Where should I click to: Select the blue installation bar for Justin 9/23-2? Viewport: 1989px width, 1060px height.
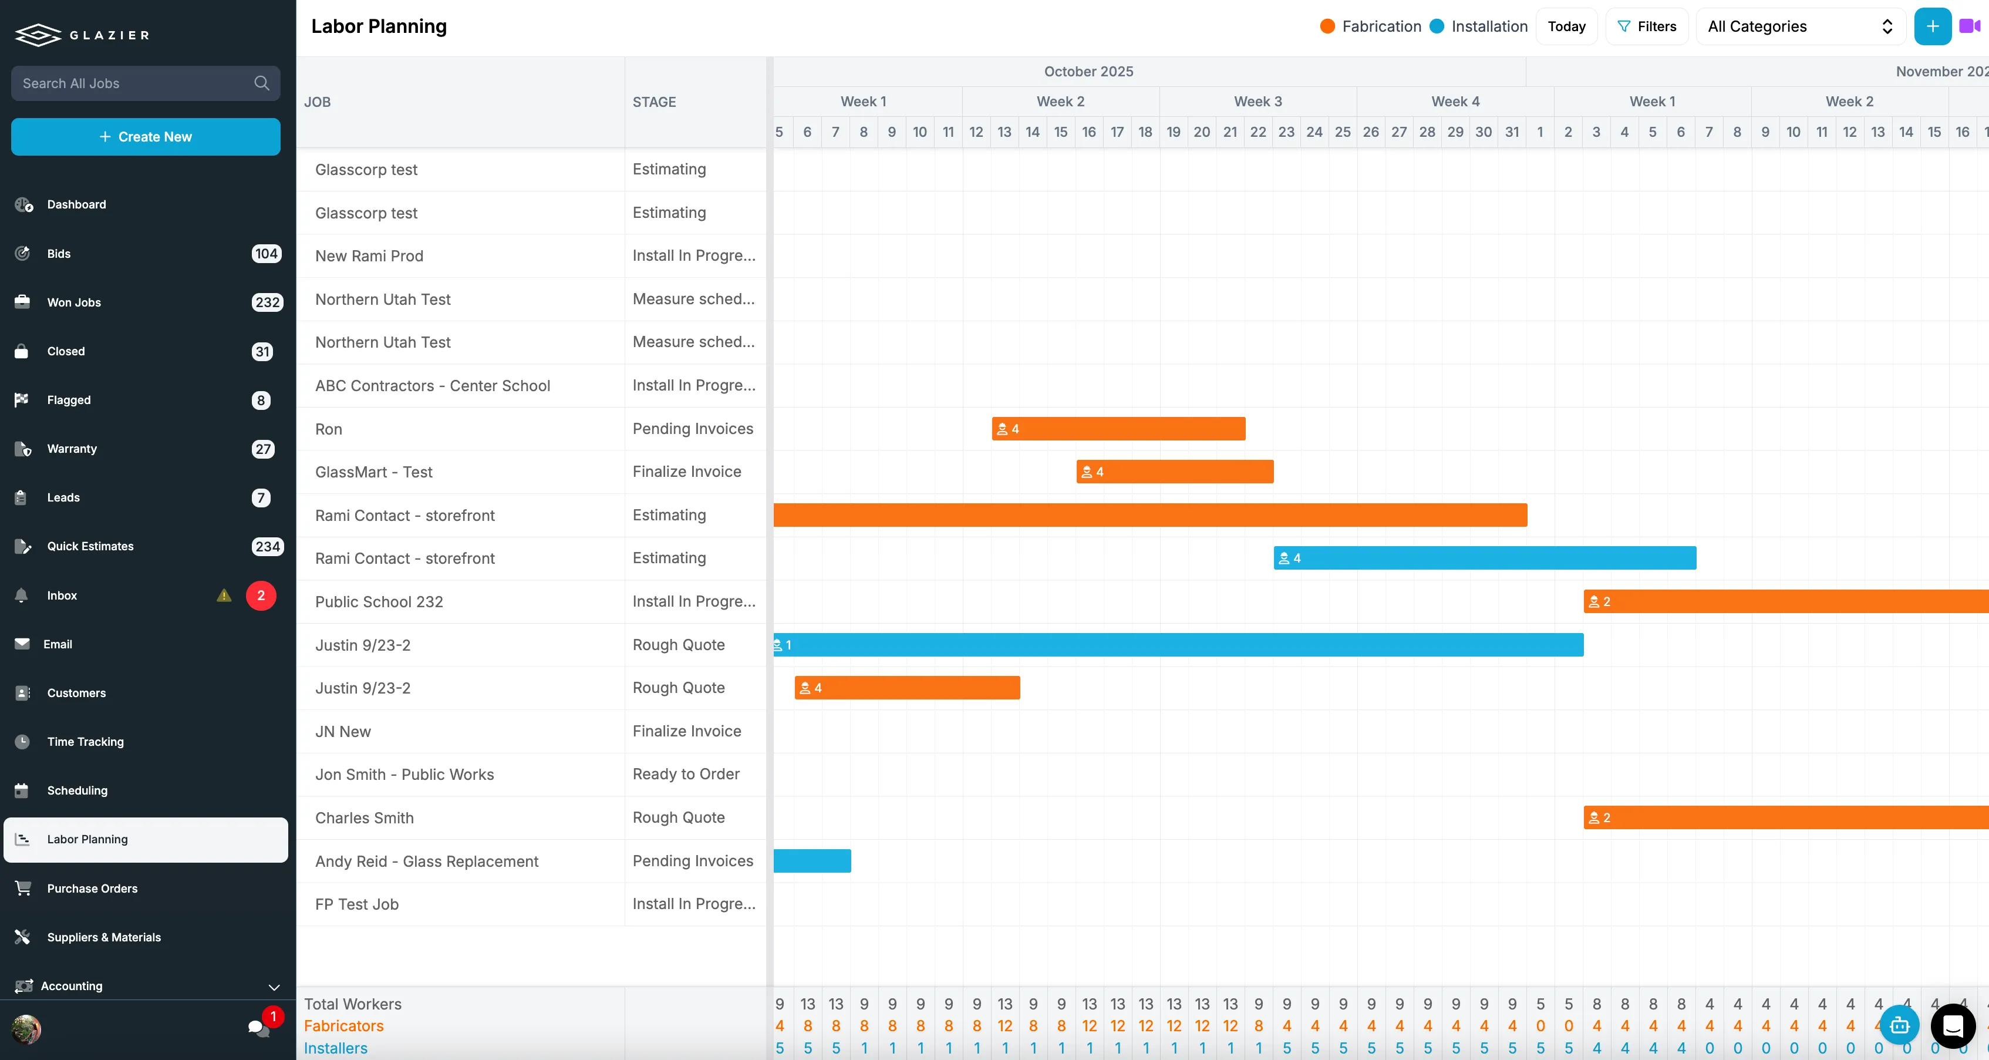(x=1178, y=644)
